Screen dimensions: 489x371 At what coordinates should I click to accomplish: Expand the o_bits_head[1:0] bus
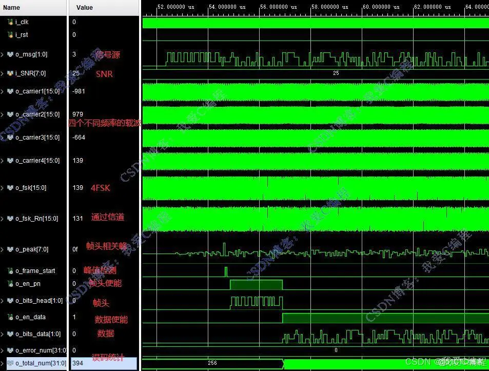(x=2, y=301)
